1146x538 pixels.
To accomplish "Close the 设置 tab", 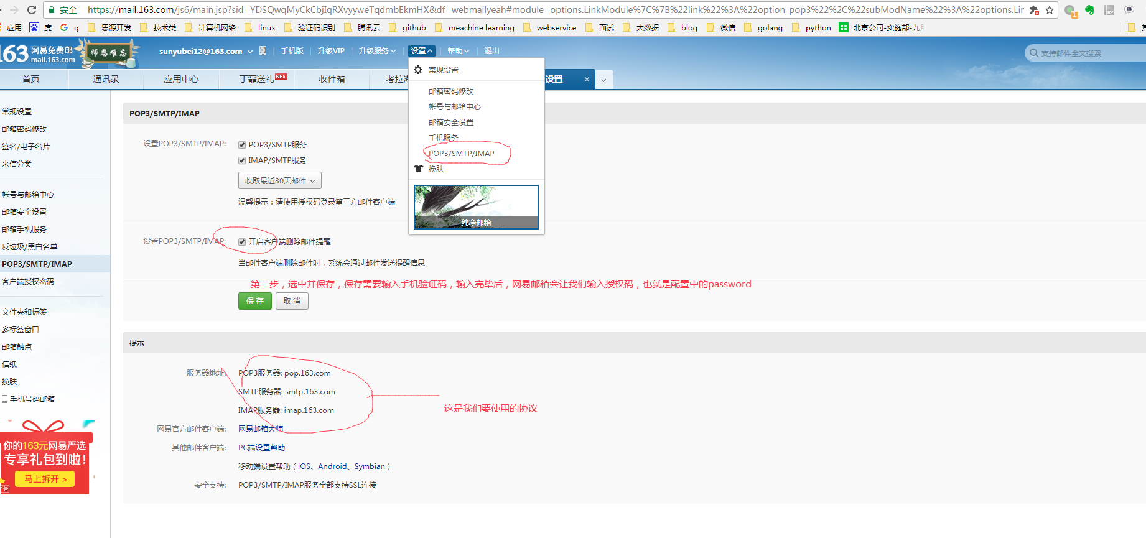I will (587, 79).
